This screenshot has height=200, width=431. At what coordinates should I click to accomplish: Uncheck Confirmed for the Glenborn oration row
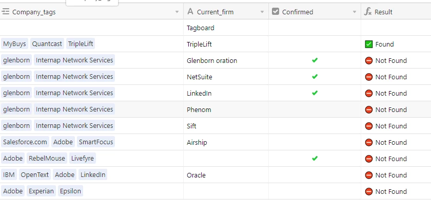pyautogui.click(x=315, y=60)
